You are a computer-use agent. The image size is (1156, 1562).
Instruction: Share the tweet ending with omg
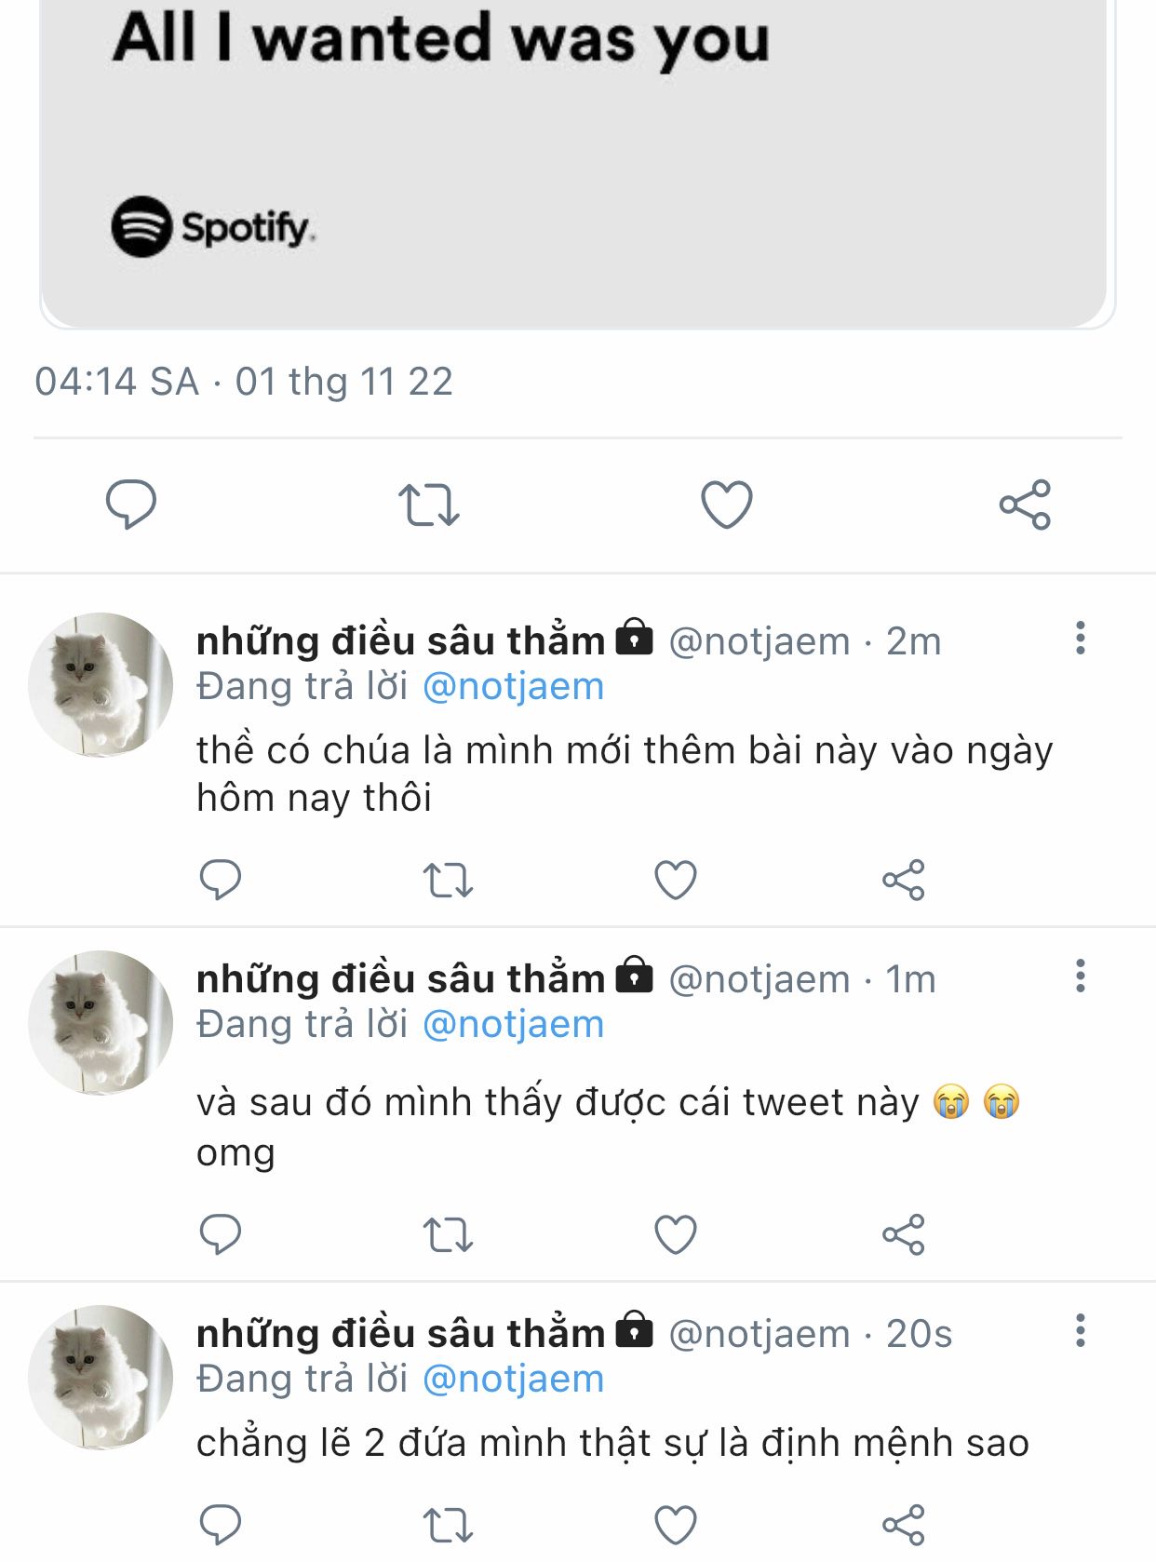(903, 1235)
